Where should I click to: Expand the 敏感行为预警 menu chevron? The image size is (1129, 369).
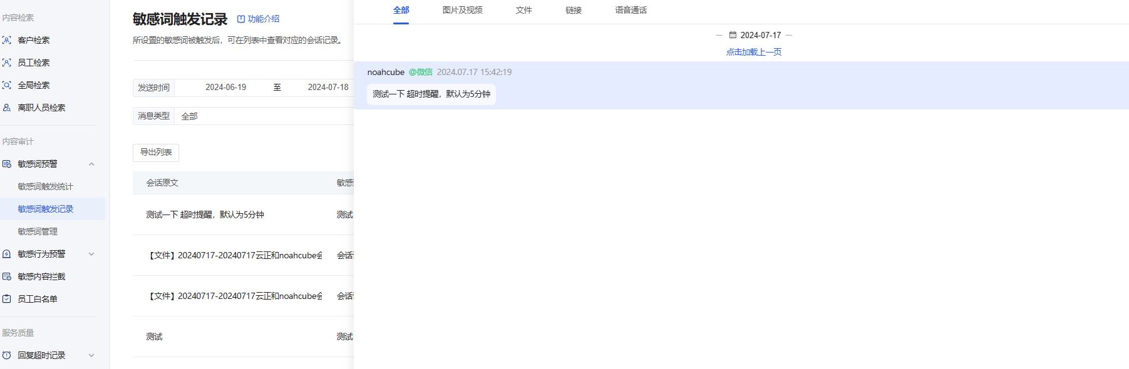pyautogui.click(x=91, y=254)
